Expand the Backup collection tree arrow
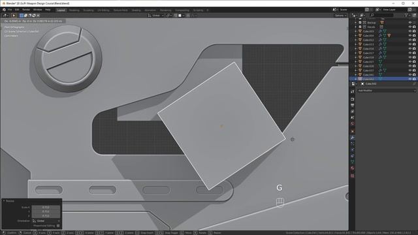Screen dimensions: 418x235 [355, 23]
